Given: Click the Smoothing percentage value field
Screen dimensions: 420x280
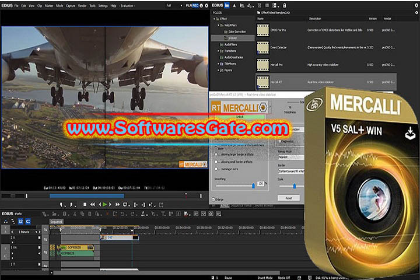Looking at the screenshot, I should point(261,184).
